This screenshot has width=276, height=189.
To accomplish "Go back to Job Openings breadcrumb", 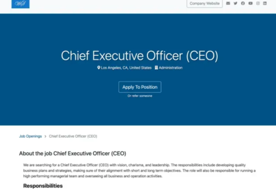I will coord(30,136).
